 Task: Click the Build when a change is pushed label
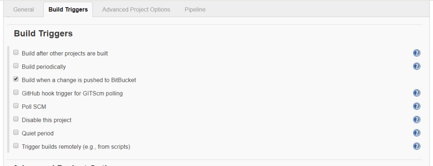[x=79, y=80]
